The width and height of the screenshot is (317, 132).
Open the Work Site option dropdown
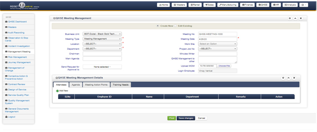[x=217, y=44]
